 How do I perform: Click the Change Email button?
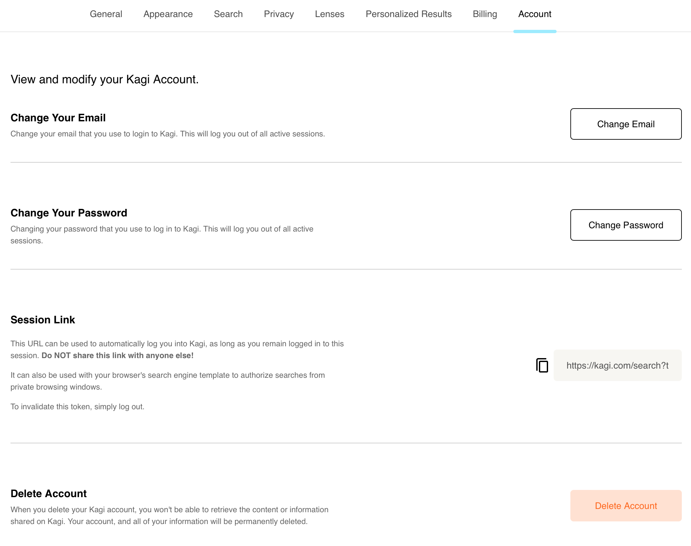(625, 124)
